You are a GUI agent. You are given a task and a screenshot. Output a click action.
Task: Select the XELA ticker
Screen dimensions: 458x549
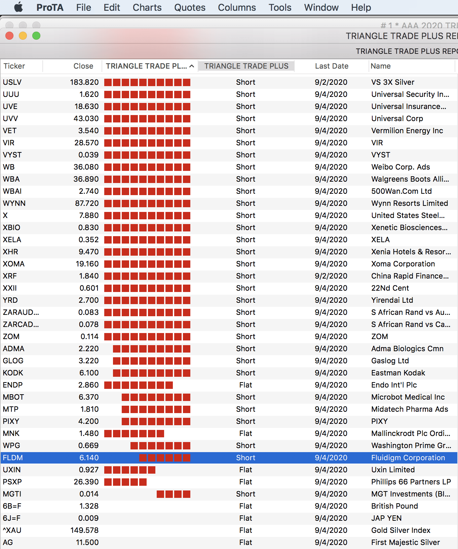click(x=12, y=240)
